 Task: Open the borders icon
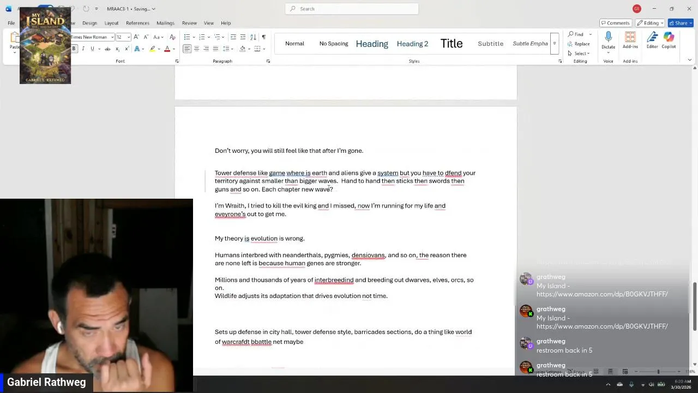pyautogui.click(x=256, y=49)
